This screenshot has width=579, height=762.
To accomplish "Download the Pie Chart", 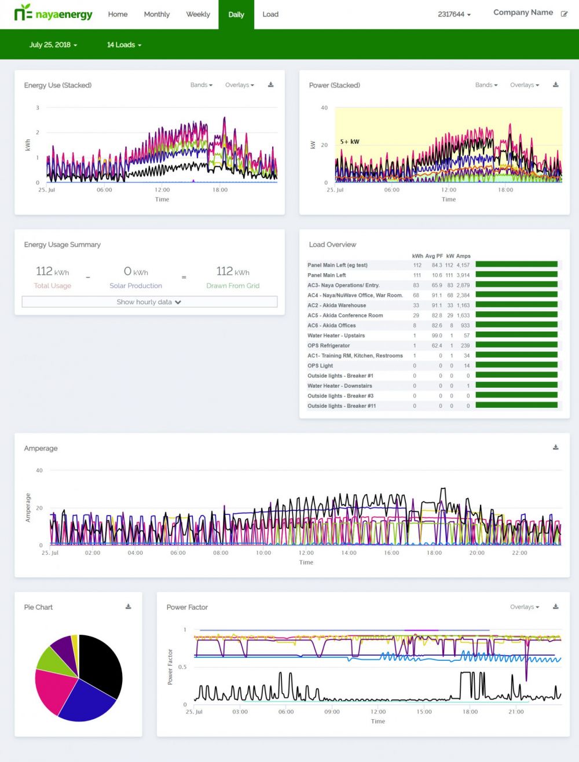I will (x=129, y=607).
